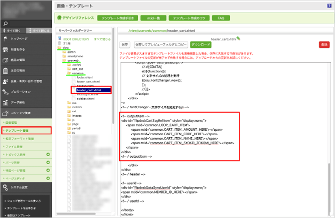Image resolution: width=335 pixels, height=218 pixels.
Task: Click the help question mark icon
Action: (x=327, y=5)
